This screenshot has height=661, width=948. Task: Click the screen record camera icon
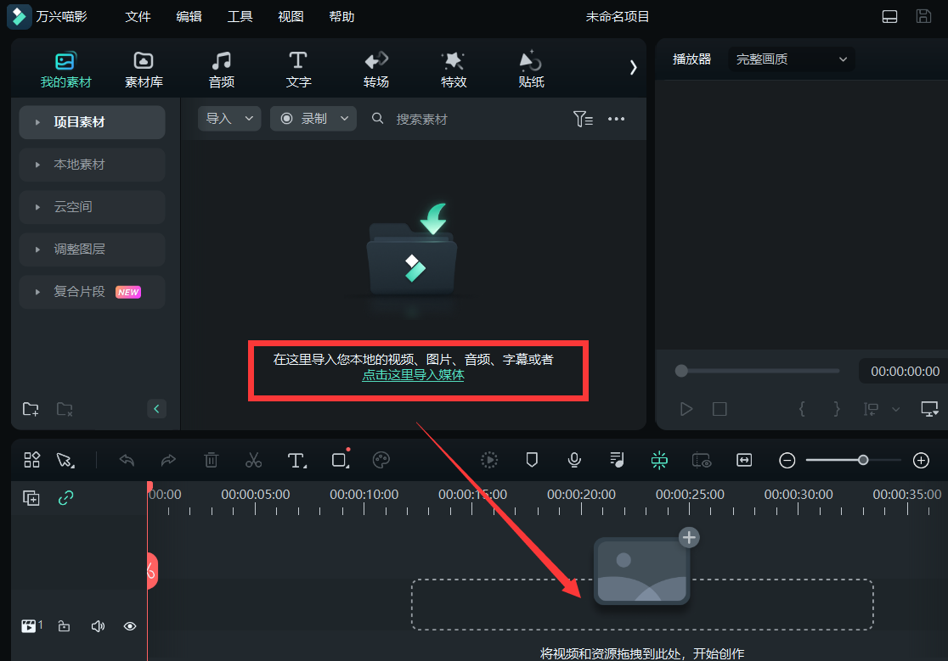[x=702, y=460]
